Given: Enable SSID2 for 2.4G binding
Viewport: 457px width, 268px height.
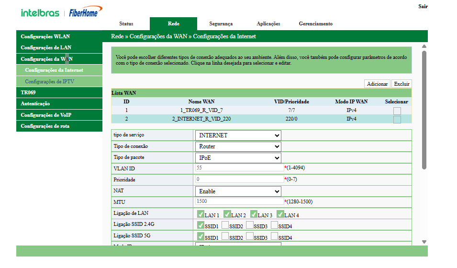Looking at the screenshot, I should pyautogui.click(x=225, y=225).
